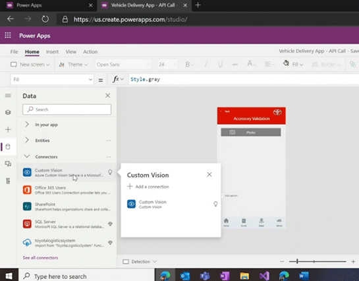Toggle Italic formatting
Viewport: 359px width, 281px height.
click(206, 65)
